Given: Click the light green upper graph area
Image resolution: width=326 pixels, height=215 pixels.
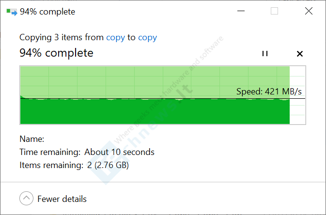Looking at the screenshot, I should click(155, 82).
